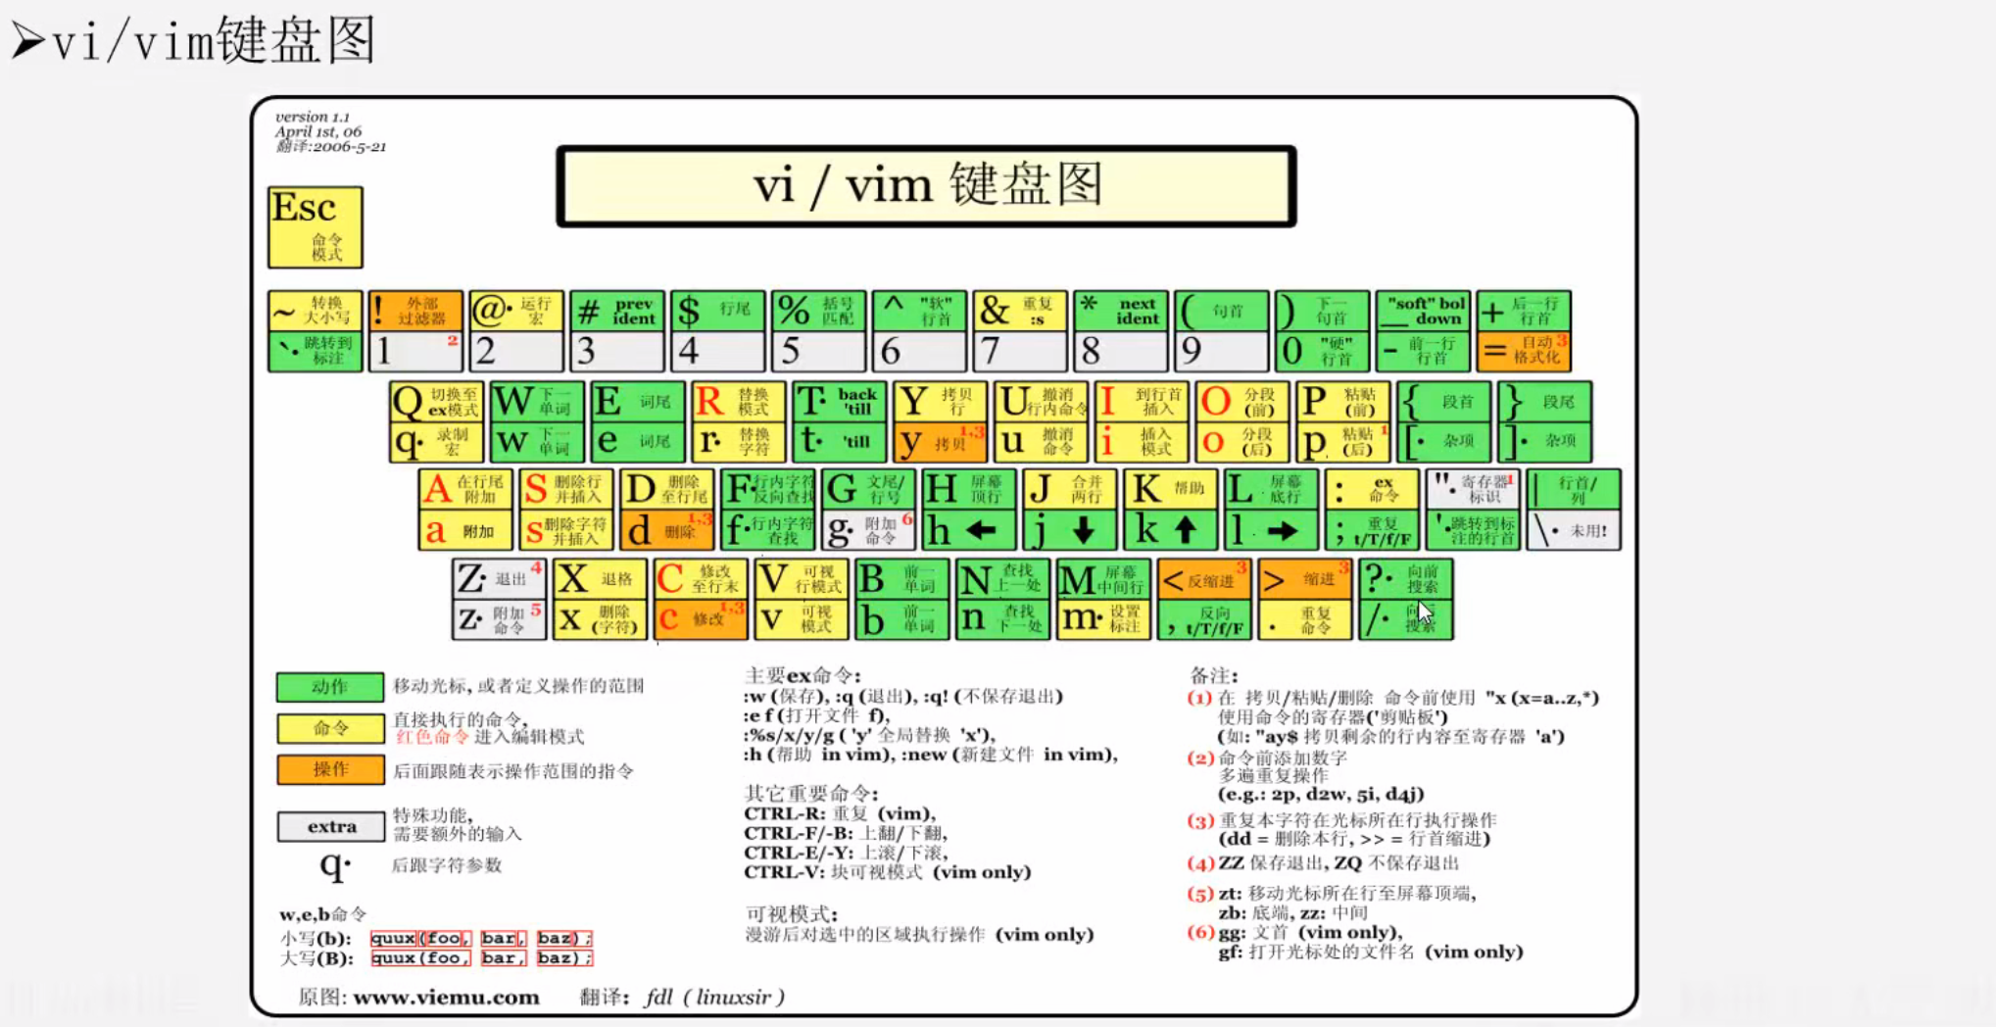Click the colon : ex命令 key
The height and width of the screenshot is (1027, 1996).
click(x=1372, y=489)
